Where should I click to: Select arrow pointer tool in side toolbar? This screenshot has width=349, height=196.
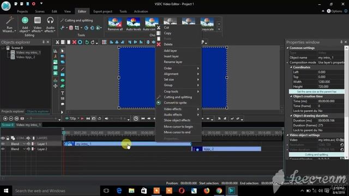63,51
